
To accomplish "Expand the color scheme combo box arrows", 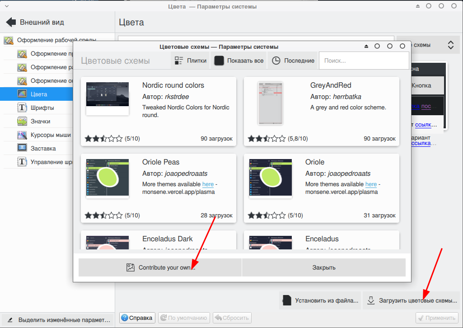I will 450,45.
